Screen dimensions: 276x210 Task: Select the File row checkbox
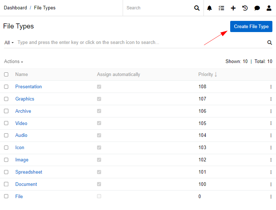pyautogui.click(x=6, y=196)
